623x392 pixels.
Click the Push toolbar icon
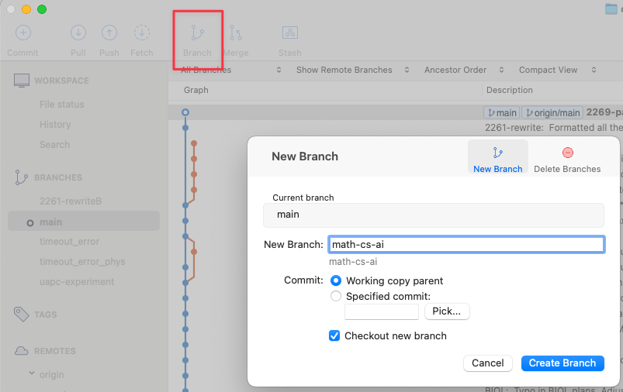[109, 33]
